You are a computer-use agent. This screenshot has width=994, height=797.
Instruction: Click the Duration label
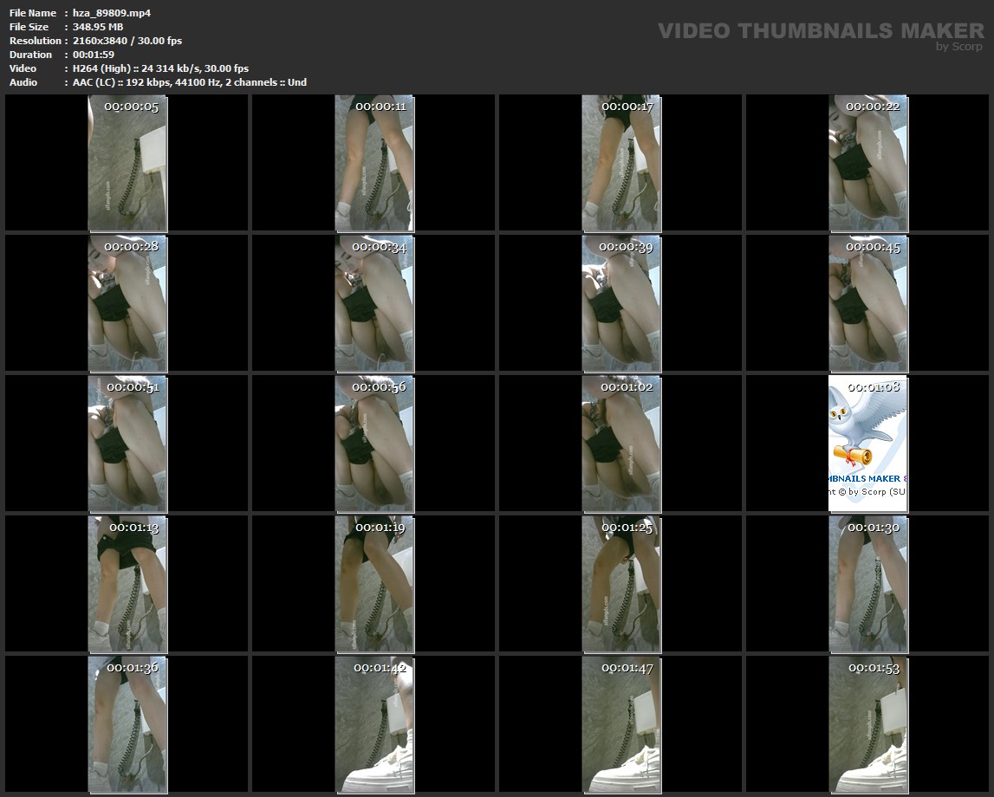[x=30, y=55]
